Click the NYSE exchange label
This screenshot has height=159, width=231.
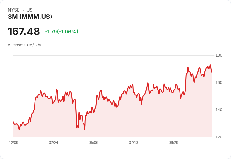[14, 10]
